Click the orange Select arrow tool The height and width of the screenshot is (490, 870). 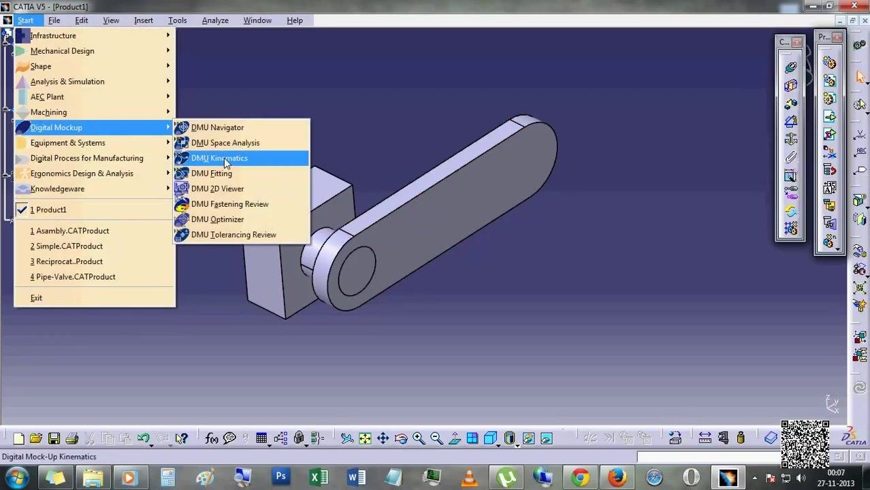(860, 76)
